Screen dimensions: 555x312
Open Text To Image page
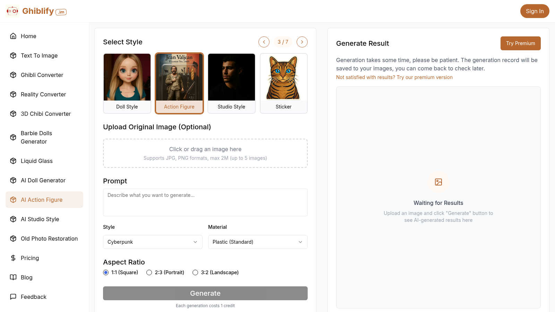(x=44, y=55)
